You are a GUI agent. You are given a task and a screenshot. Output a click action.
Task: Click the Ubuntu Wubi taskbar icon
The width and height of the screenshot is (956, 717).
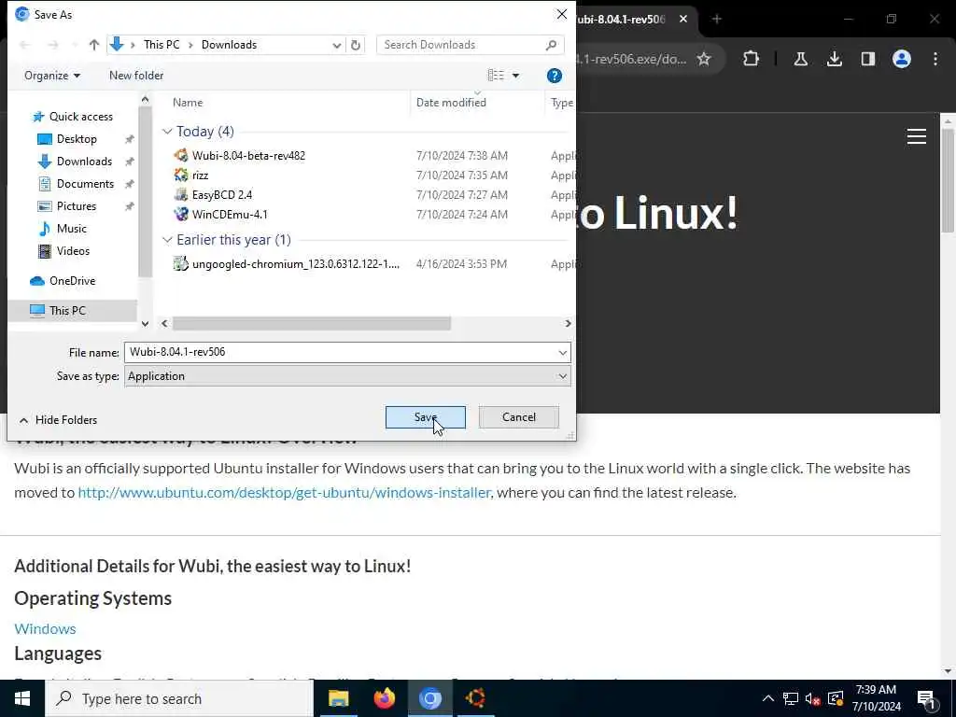pyautogui.click(x=475, y=698)
